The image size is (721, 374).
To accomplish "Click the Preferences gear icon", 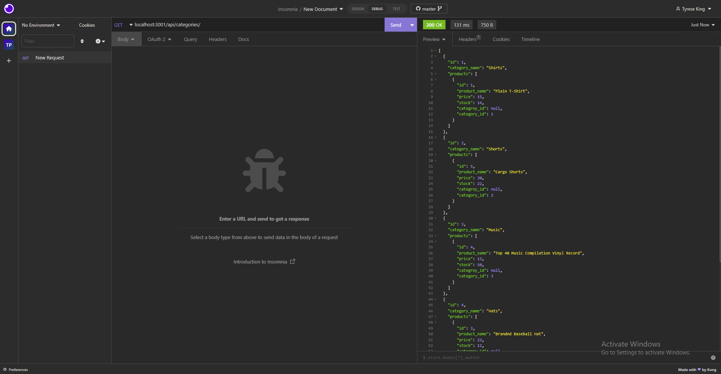I will [5, 369].
